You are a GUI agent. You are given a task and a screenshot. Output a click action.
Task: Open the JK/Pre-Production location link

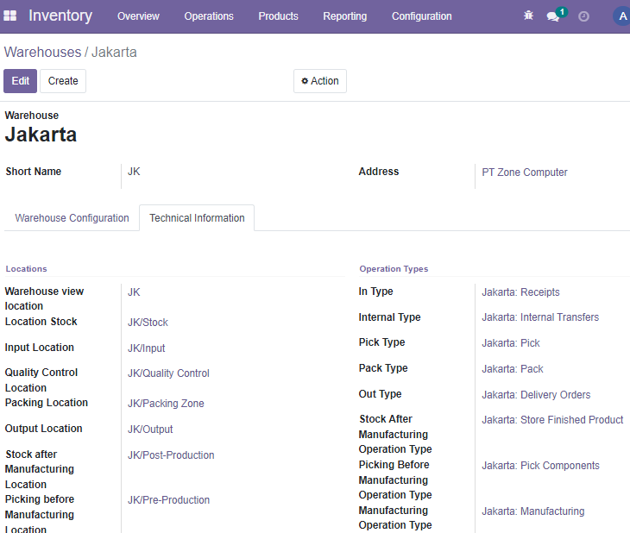click(x=168, y=500)
